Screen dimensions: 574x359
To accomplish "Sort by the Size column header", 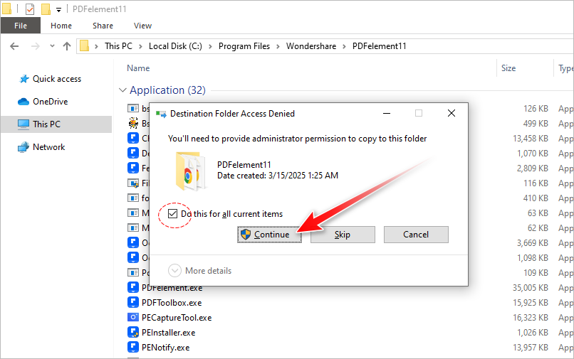I will tap(508, 68).
